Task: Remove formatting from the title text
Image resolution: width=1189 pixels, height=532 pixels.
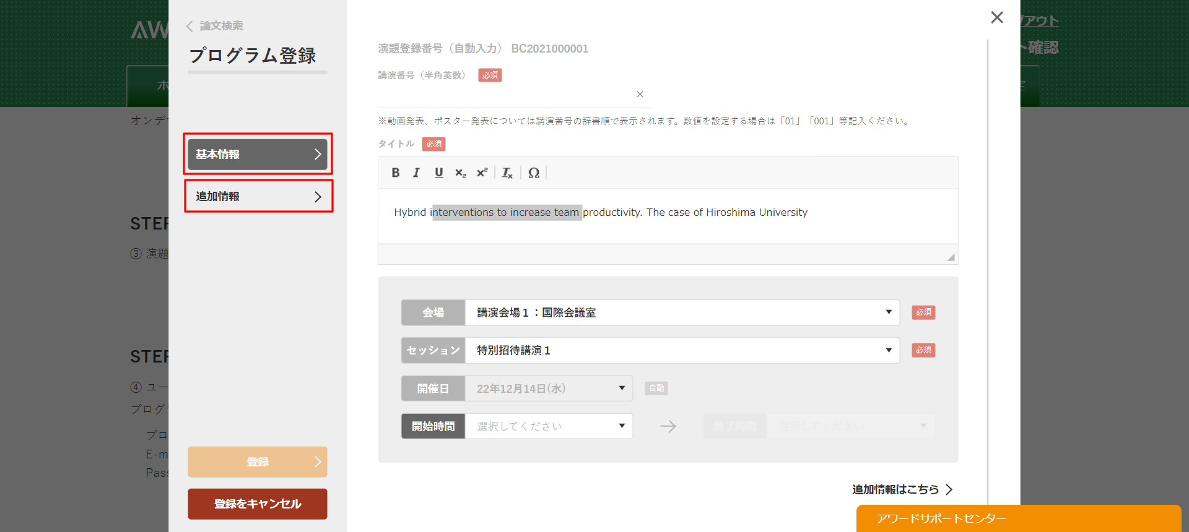Action: click(x=507, y=173)
